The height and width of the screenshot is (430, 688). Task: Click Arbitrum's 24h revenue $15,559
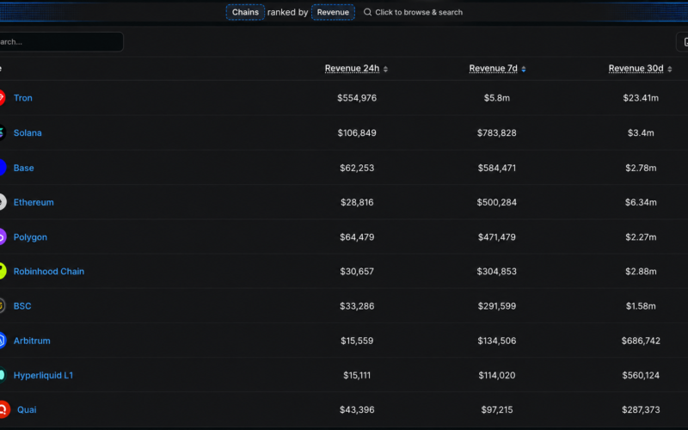(357, 341)
